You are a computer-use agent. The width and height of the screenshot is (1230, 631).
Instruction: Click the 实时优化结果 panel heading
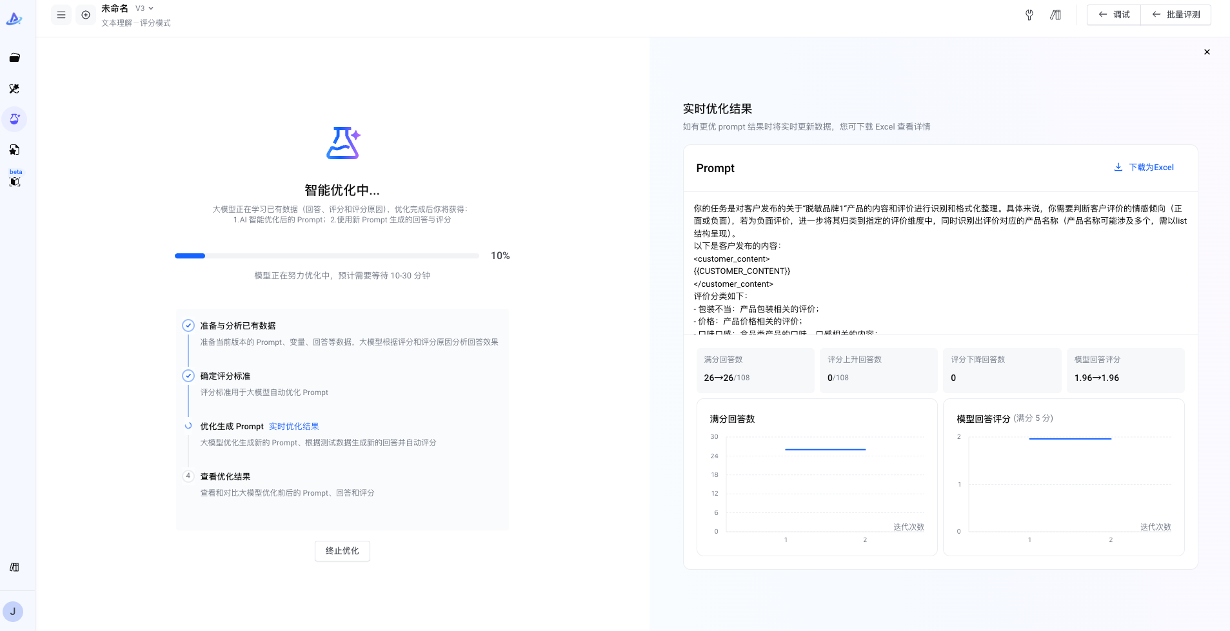717,109
